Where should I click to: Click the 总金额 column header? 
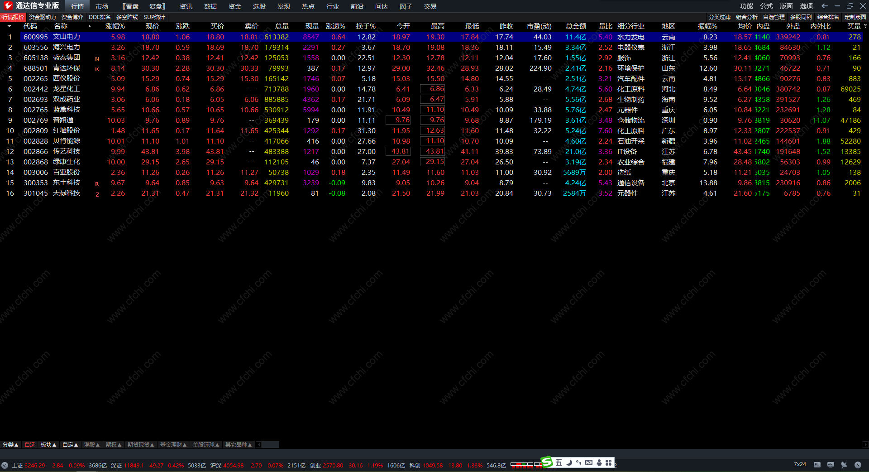pos(576,26)
